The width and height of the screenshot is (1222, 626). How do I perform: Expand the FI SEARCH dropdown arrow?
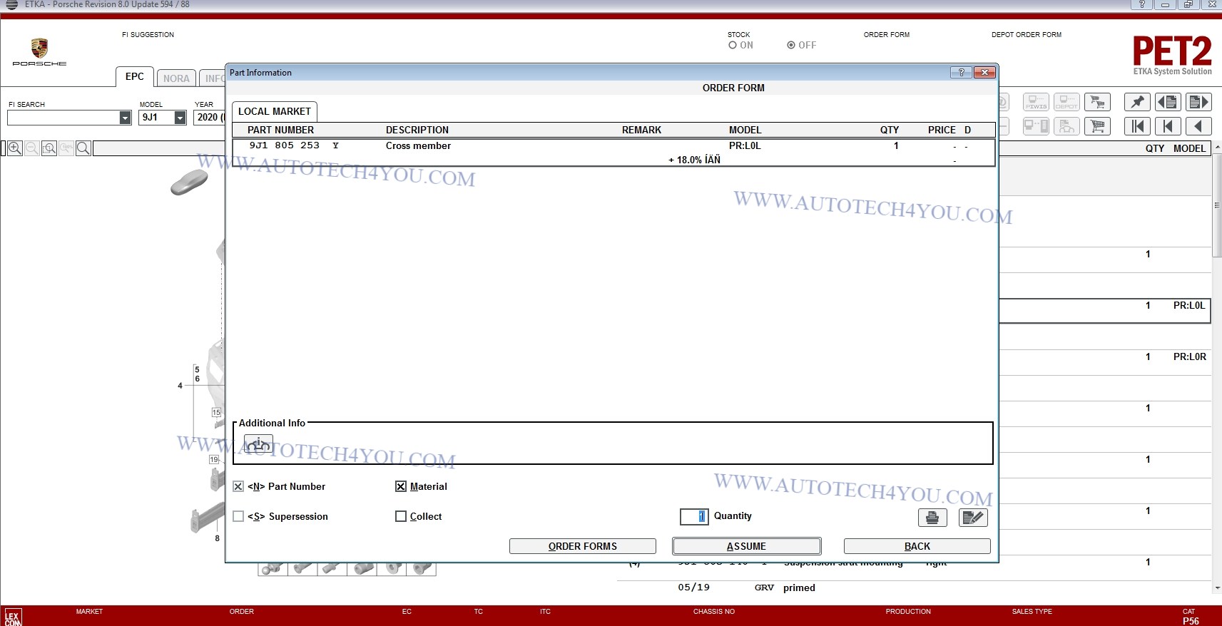(125, 118)
